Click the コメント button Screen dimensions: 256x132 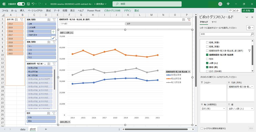tap(234, 10)
